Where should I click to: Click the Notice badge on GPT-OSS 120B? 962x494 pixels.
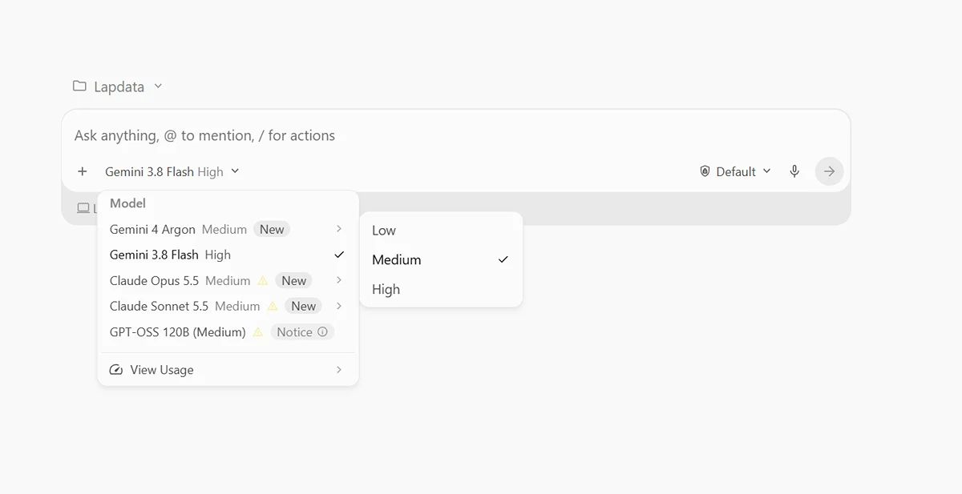point(302,331)
